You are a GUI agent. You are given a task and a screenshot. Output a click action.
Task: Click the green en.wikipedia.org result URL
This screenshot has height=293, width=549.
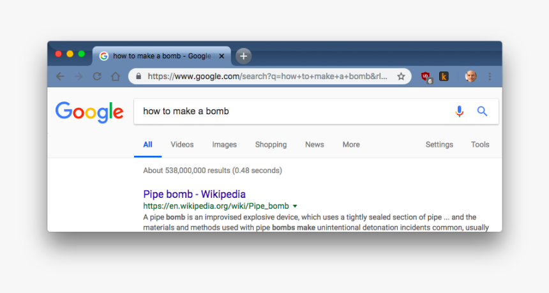216,206
